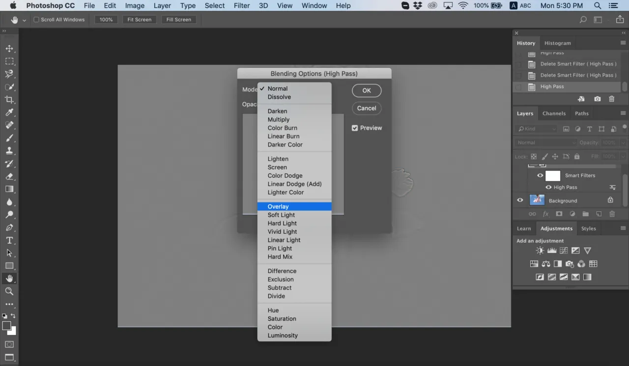Open the Filter menu

[241, 5]
